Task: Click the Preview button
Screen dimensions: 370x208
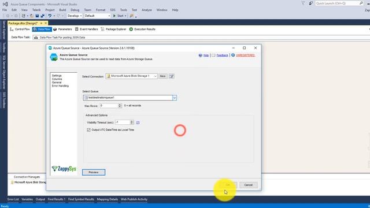Action: 94,172
